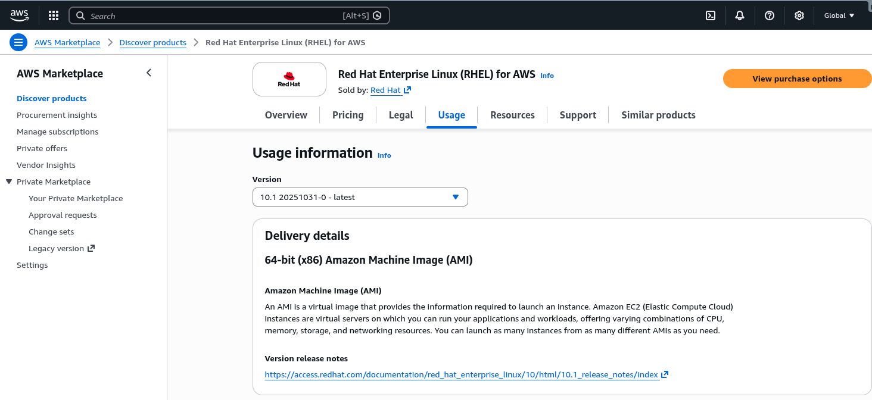872x400 pixels.
Task: Launch CloudShell from the top bar
Action: (710, 15)
